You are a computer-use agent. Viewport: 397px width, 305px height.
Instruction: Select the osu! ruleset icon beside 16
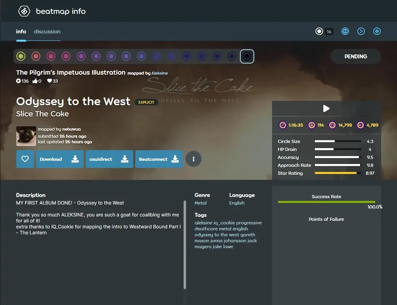pyautogui.click(x=319, y=31)
